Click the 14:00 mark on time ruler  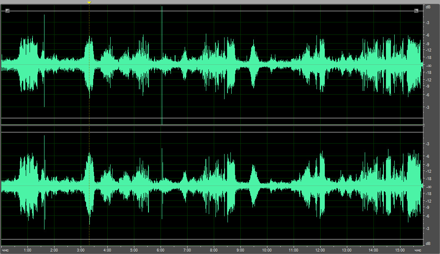[x=373, y=250]
